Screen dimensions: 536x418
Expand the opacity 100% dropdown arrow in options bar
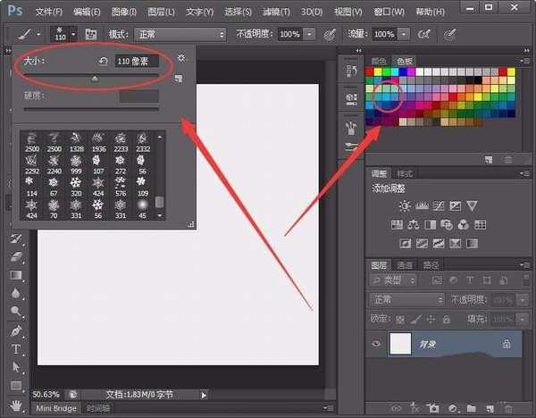(x=309, y=34)
